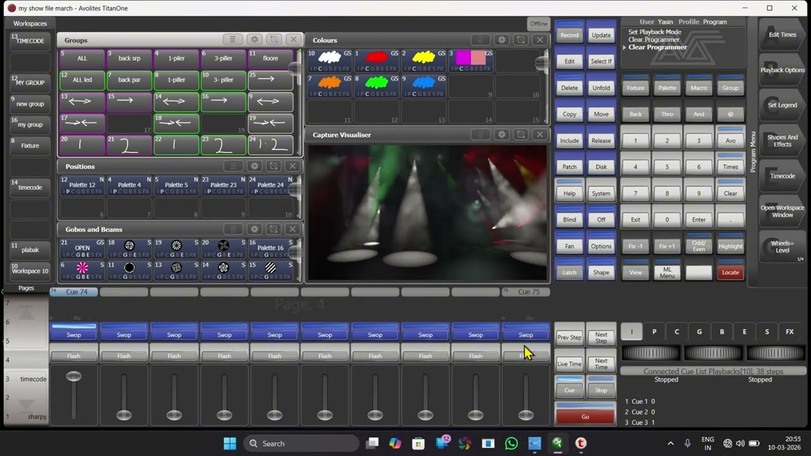Choose the open circle gobo palette 11

(x=129, y=270)
